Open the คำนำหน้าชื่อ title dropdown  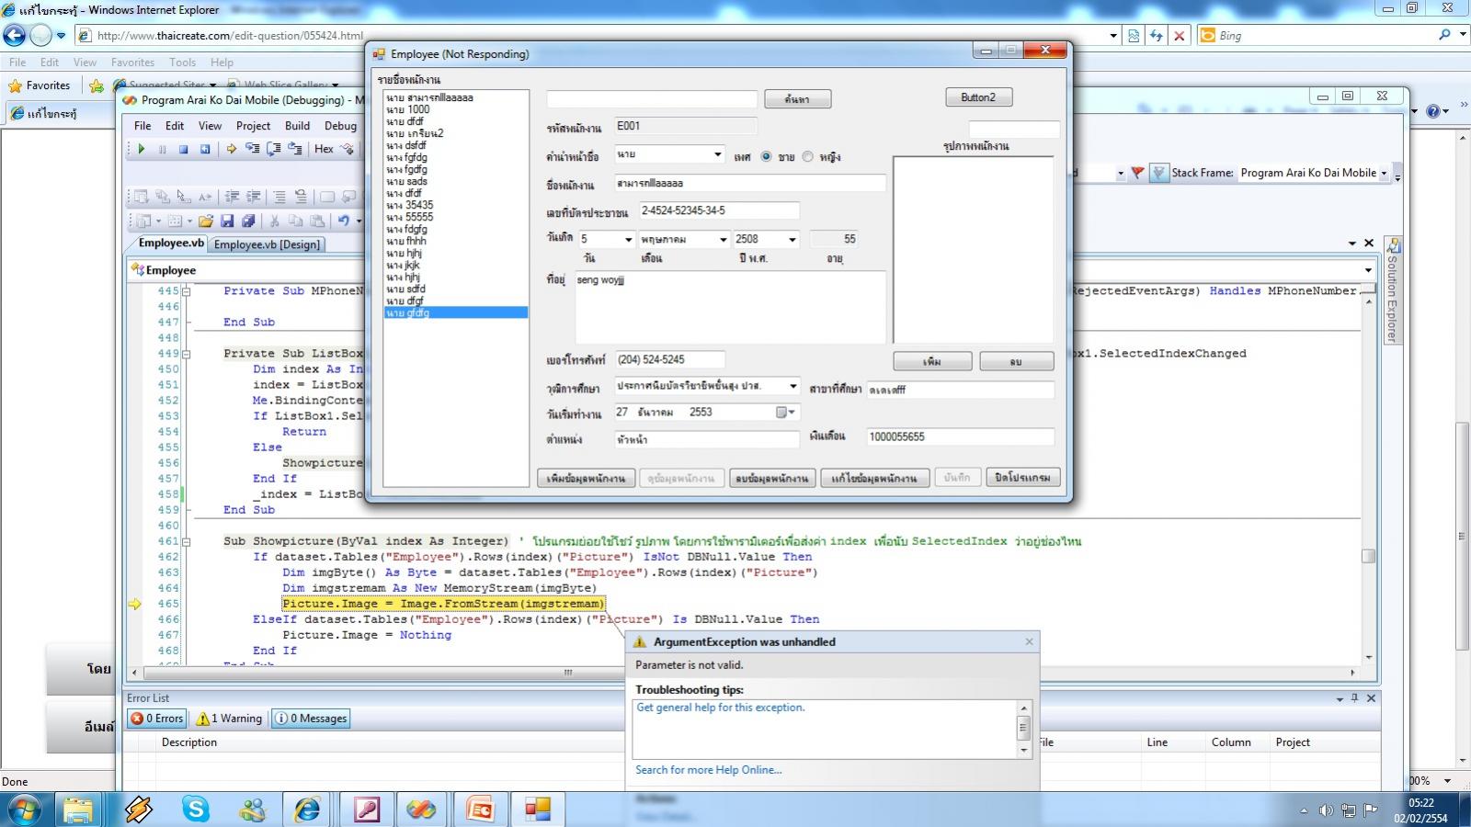(x=717, y=154)
